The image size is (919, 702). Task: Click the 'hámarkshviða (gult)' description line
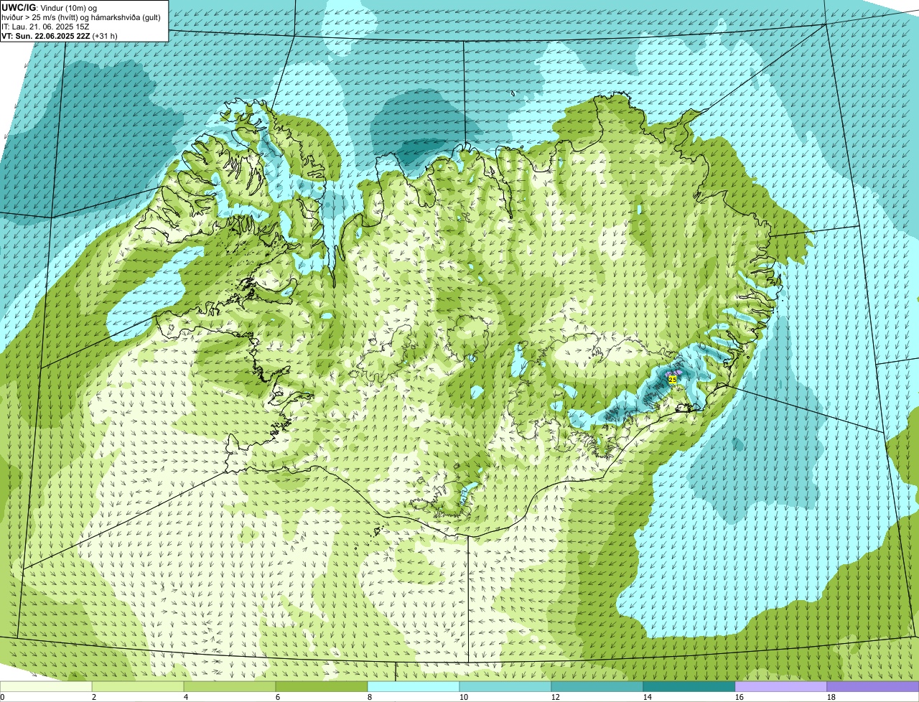coord(80,17)
